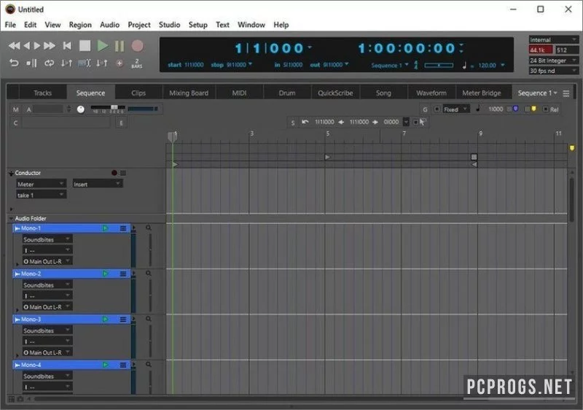Screen dimensions: 583x410
Task: Open the Setup menu
Action: pyautogui.click(x=197, y=25)
